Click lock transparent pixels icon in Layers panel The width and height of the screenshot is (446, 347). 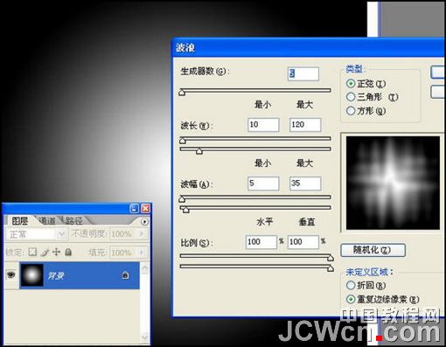tap(32, 252)
